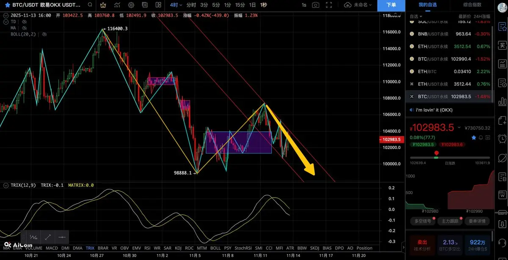The image size is (508, 260).
Task: Click the 下单 order button
Action: tap(392, 5)
